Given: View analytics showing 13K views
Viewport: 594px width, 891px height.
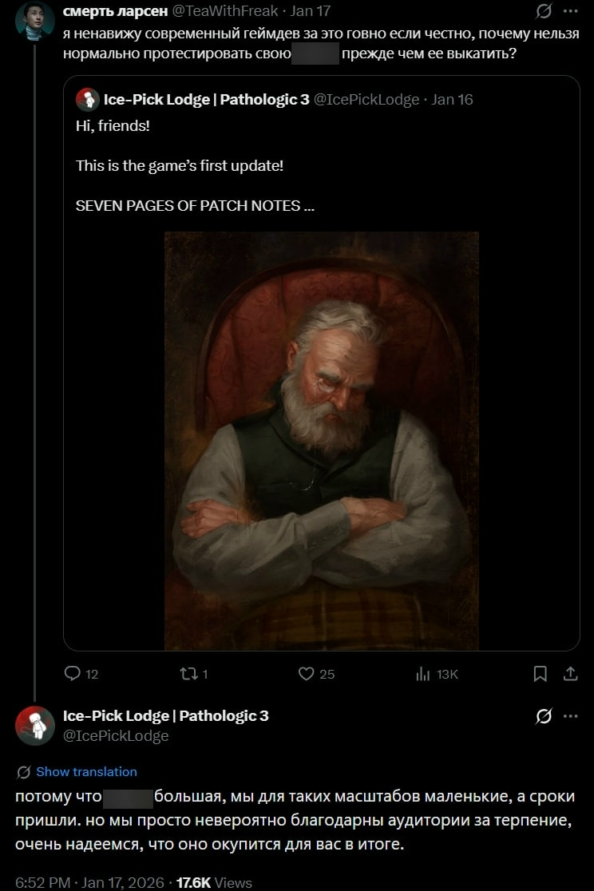Looking at the screenshot, I should (x=423, y=674).
